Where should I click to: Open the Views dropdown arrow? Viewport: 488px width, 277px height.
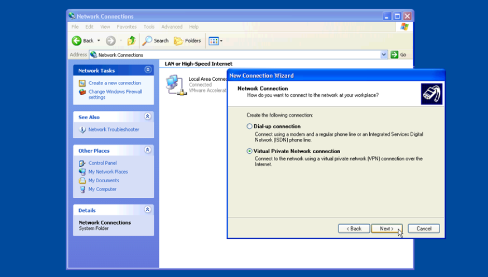coord(221,41)
